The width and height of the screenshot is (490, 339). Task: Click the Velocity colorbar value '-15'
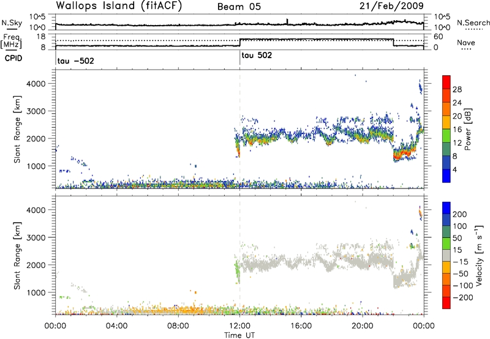tap(460, 261)
